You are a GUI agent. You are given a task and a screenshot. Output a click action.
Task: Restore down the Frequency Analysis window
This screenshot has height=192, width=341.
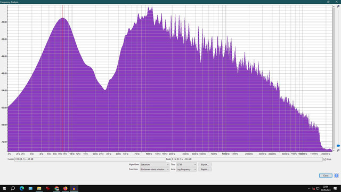328,2
